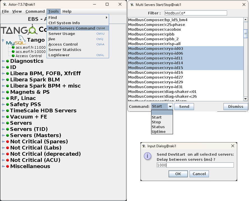Click the TANGO logo image
This screenshot has width=249, height=201.
[19, 30]
